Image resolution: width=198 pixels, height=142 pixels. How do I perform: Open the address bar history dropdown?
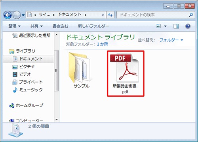point(103,15)
